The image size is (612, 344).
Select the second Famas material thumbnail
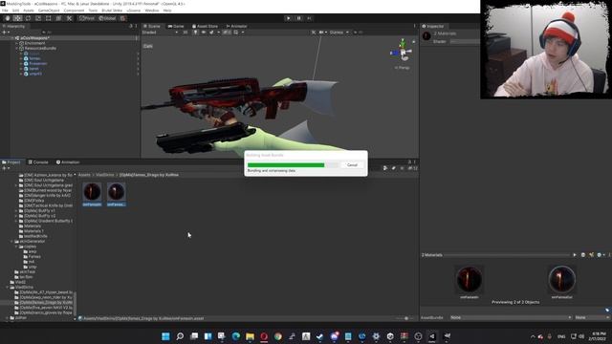pos(116,194)
